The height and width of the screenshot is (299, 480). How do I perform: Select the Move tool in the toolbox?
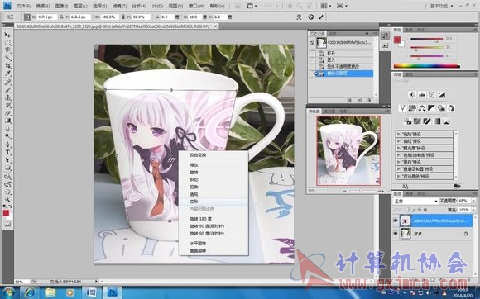[7, 35]
